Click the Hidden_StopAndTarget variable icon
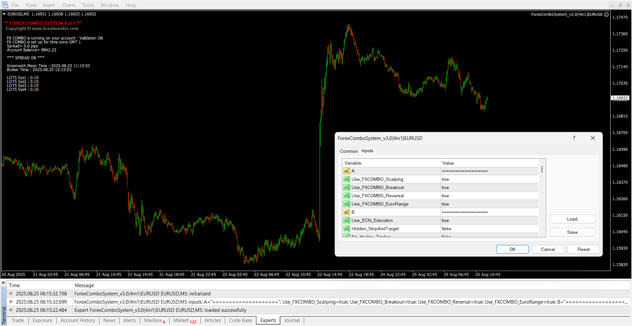This screenshot has width=632, height=326. point(347,229)
